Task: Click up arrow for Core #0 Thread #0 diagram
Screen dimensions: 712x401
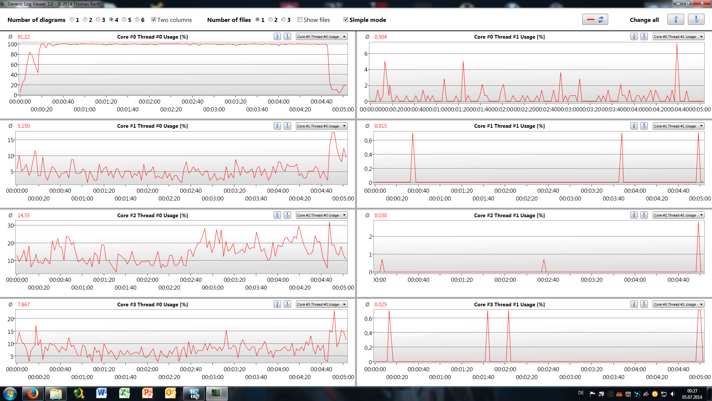Action: click(x=277, y=36)
